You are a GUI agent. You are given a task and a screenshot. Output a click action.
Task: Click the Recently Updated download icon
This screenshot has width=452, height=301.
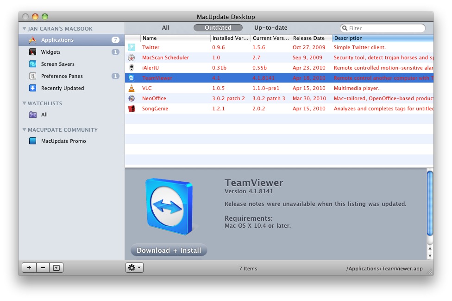point(32,88)
